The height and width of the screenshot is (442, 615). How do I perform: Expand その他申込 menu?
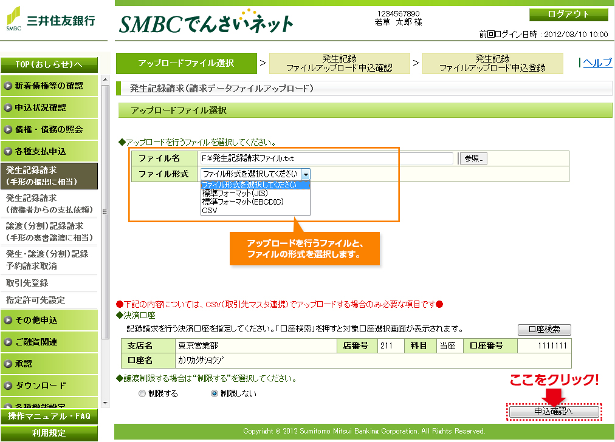coord(49,320)
